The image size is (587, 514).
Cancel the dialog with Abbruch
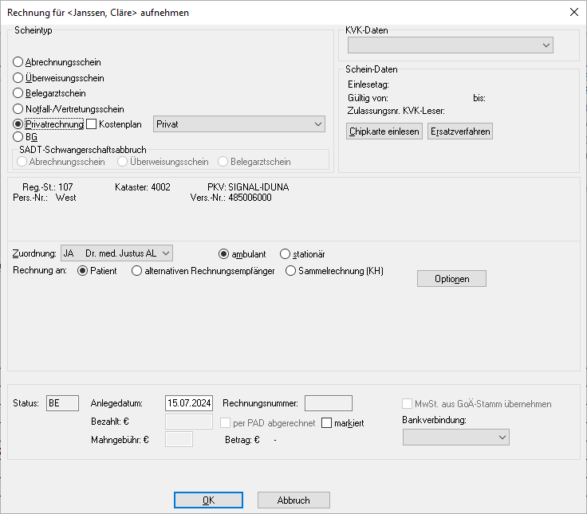pyautogui.click(x=293, y=500)
